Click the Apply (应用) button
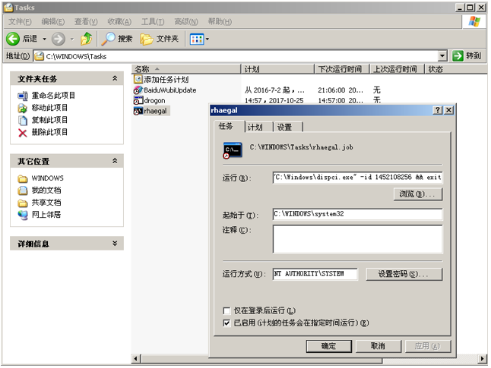This screenshot has width=491, height=368. 428,346
